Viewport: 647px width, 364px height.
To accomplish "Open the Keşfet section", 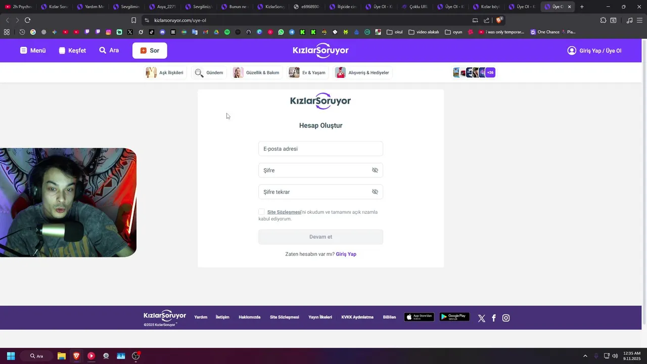I will coord(72,51).
